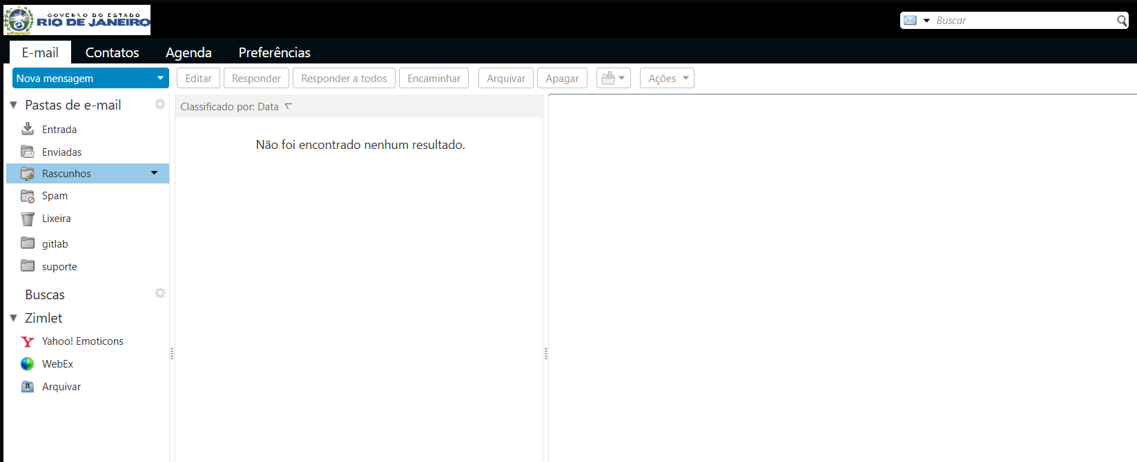Open the Entrada inbox folder icon
This screenshot has width=1137, height=462.
[x=28, y=129]
